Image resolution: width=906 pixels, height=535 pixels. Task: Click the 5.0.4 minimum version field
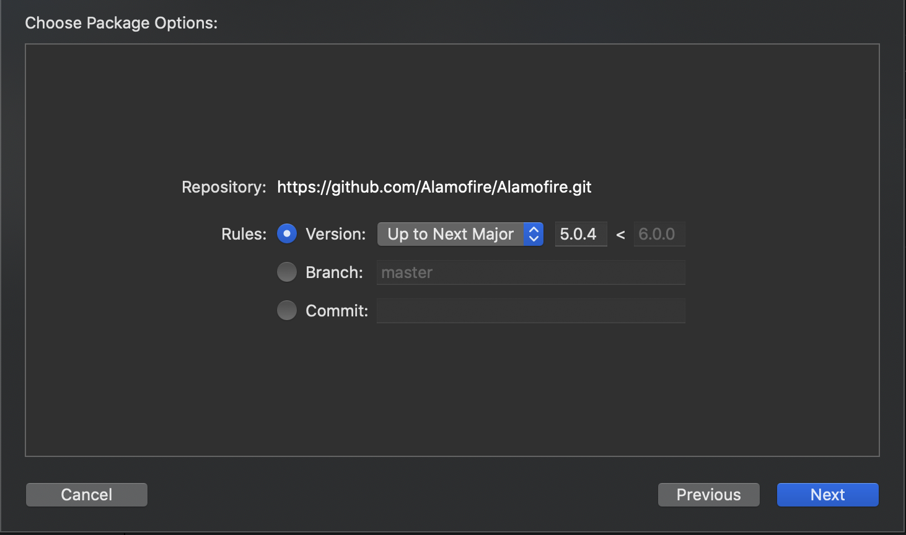pyautogui.click(x=581, y=234)
